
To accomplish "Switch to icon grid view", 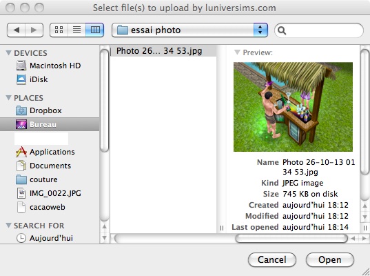I will tap(59, 30).
